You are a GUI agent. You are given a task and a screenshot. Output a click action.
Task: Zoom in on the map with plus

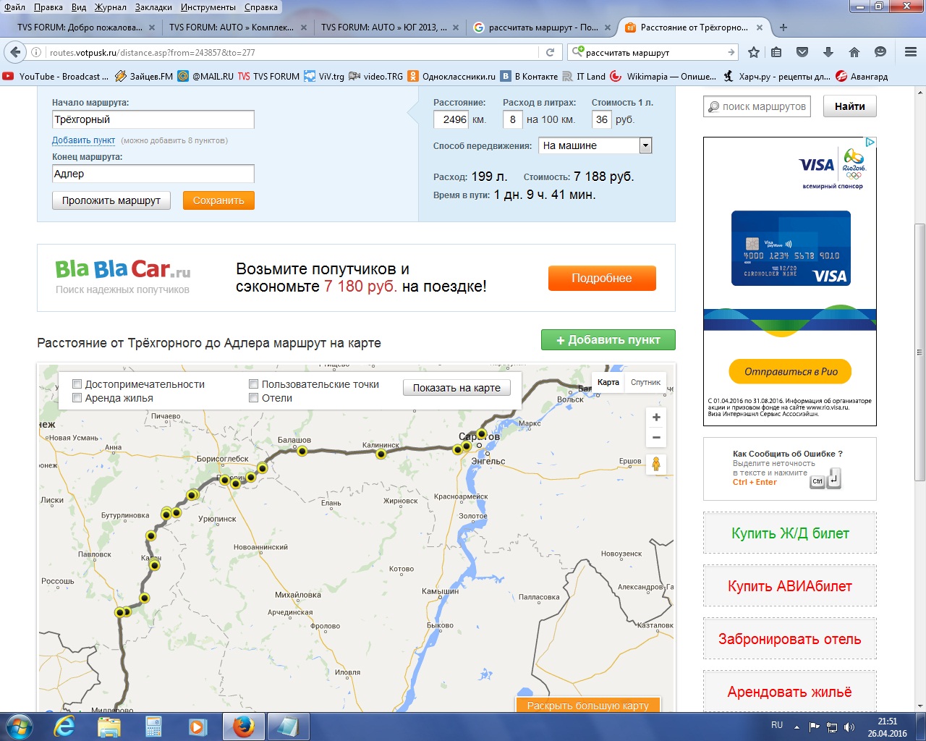tap(656, 418)
